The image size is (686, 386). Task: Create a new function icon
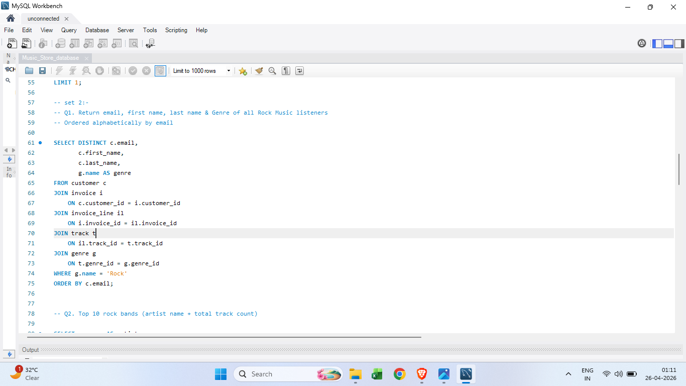click(x=117, y=44)
